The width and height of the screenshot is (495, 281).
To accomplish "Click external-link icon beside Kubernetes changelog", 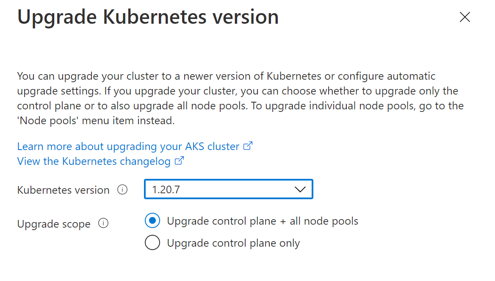I will click(180, 161).
